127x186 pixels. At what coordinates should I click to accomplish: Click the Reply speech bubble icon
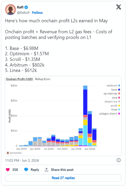(26, 170)
